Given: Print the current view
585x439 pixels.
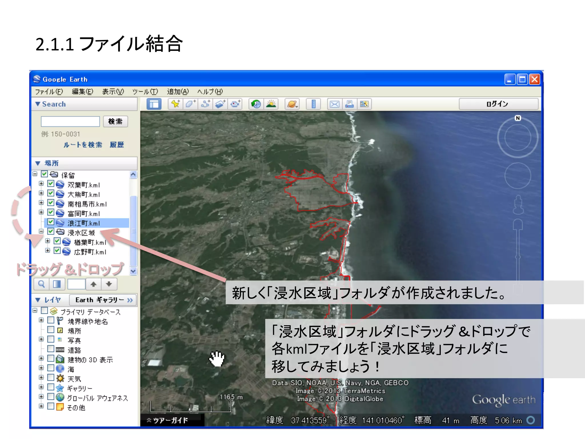Looking at the screenshot, I should (x=349, y=104).
